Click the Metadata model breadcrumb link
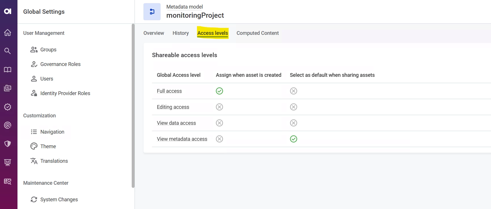 point(184,7)
